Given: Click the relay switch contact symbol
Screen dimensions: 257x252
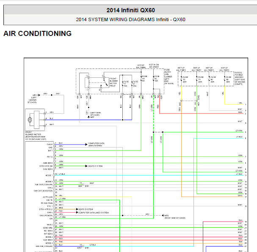Looking at the screenshot, I should coord(105,82).
